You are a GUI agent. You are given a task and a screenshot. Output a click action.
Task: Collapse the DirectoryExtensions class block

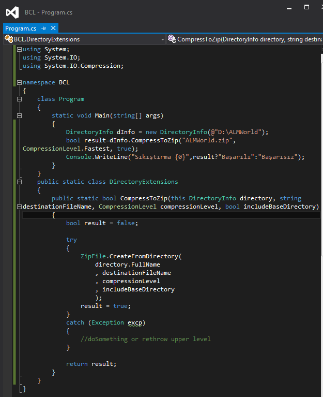[x=19, y=182]
